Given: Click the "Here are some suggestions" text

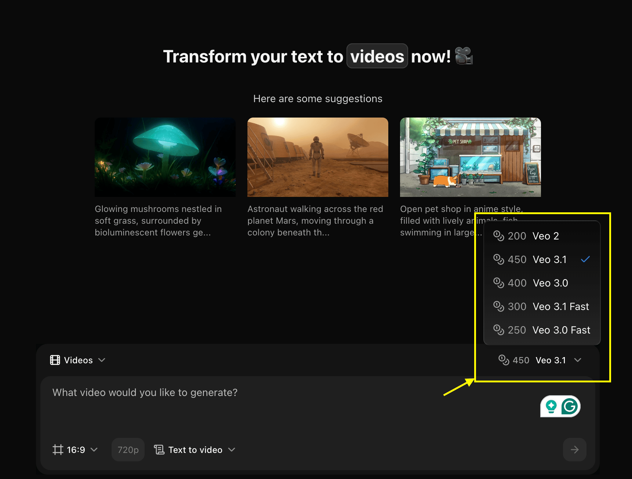Looking at the screenshot, I should tap(318, 98).
